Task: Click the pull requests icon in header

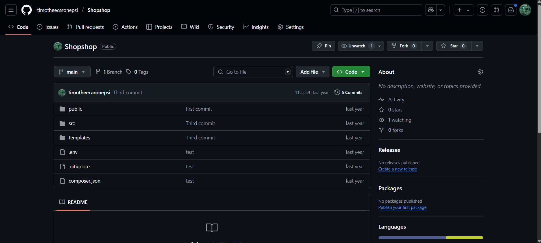Action: point(496,10)
